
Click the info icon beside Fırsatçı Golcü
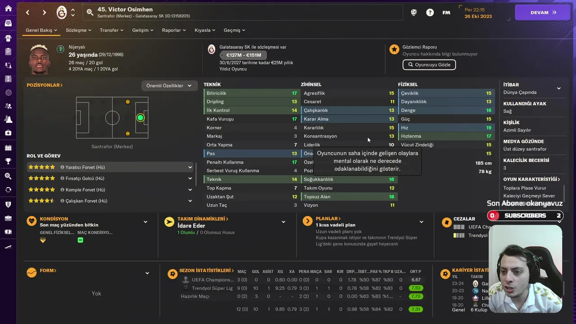point(63,178)
